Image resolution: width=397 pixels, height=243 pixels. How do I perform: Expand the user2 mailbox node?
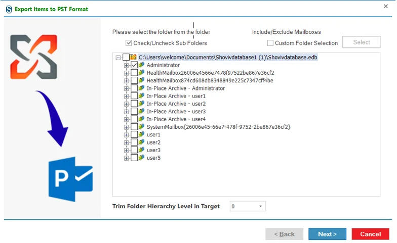(126, 142)
